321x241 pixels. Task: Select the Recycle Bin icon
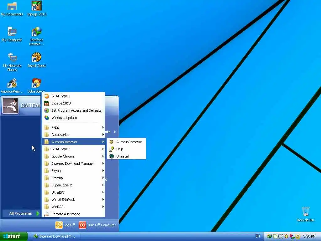pyautogui.click(x=305, y=214)
